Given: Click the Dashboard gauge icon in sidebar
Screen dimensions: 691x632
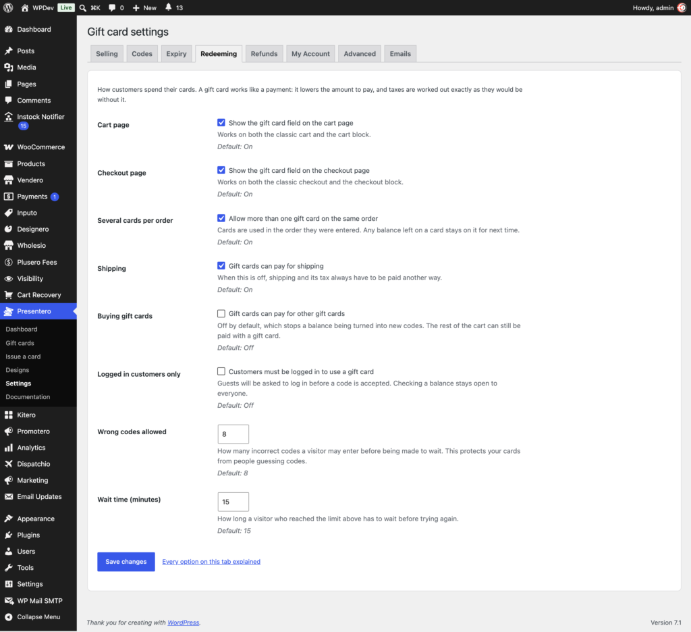Looking at the screenshot, I should (x=8, y=29).
